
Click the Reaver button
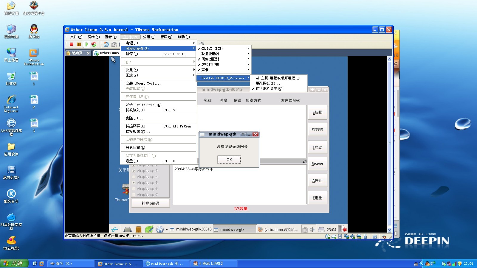[x=318, y=164]
